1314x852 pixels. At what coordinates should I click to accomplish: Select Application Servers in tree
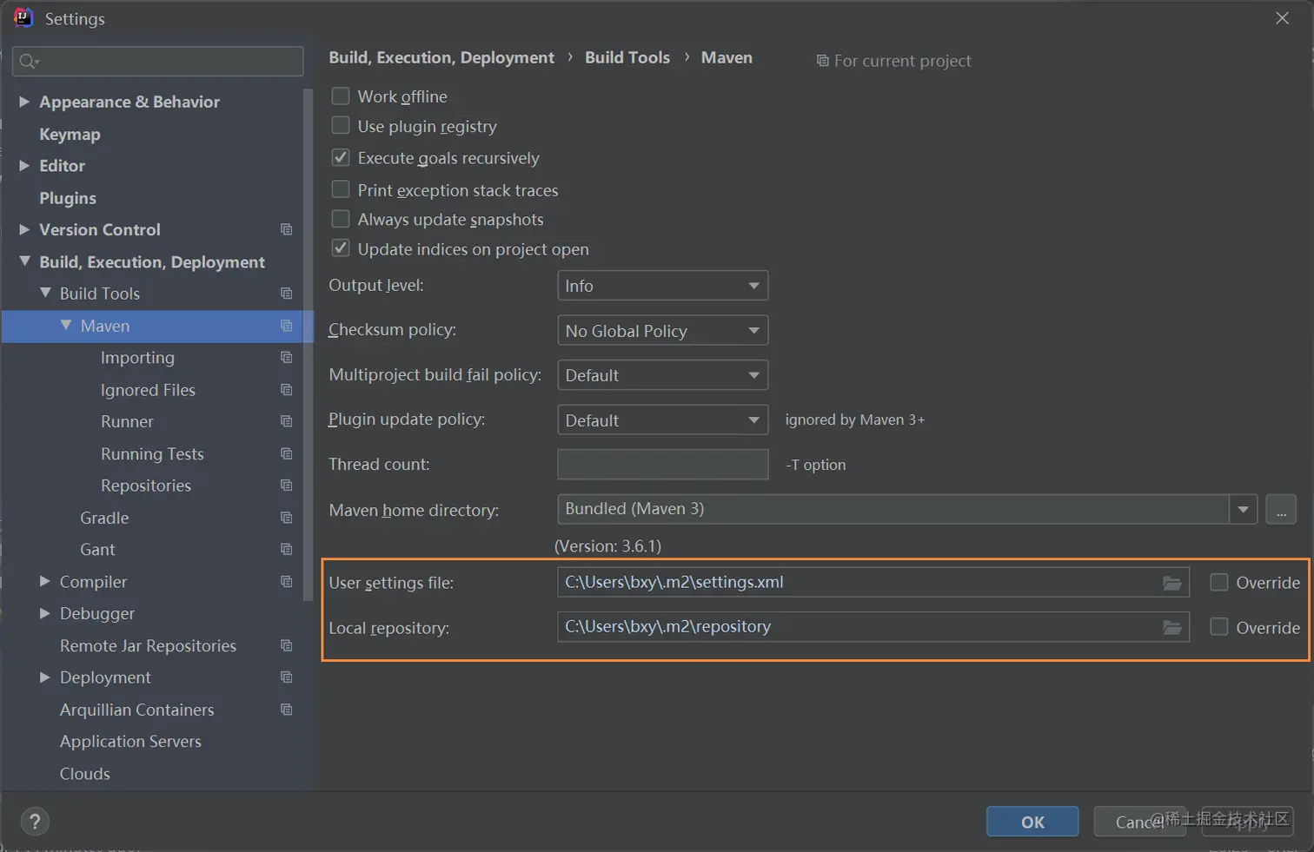(130, 742)
